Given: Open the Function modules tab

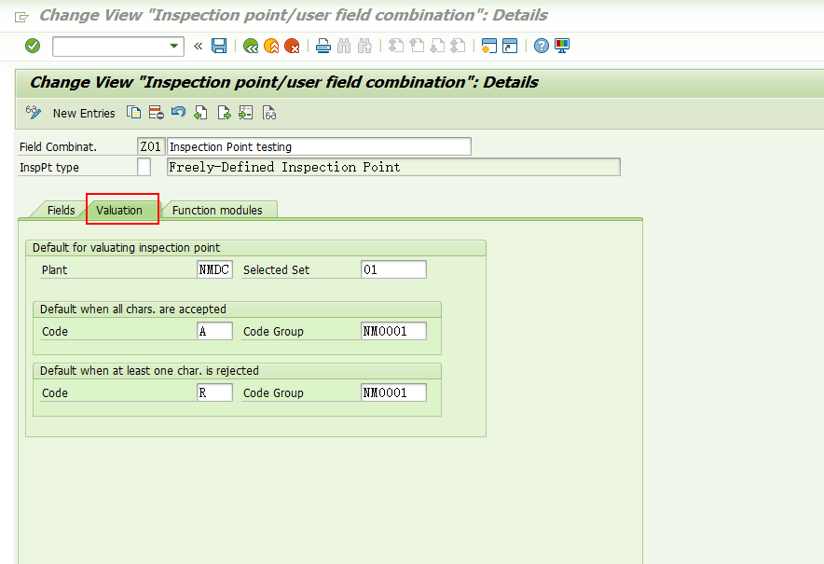Looking at the screenshot, I should [217, 211].
